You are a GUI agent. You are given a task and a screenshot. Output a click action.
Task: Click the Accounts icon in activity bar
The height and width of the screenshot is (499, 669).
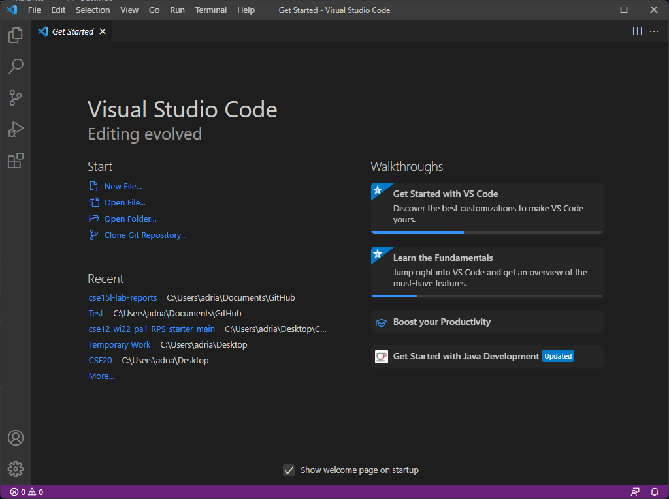coord(16,438)
